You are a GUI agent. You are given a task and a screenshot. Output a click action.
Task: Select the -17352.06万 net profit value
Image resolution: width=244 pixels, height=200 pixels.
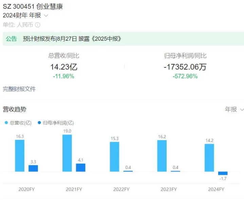point(185,67)
